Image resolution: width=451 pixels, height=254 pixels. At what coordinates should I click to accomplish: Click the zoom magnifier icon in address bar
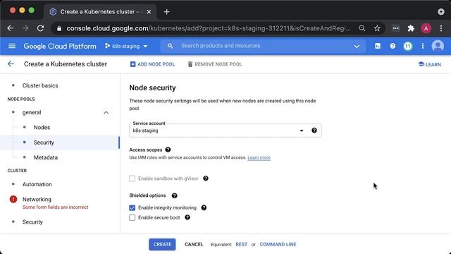point(362,28)
